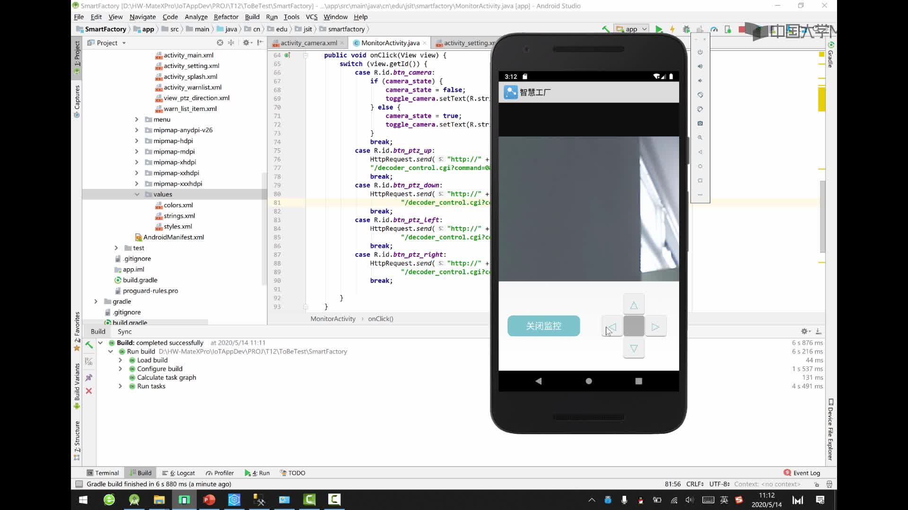Open strings.xml in the project tree
The height and width of the screenshot is (510, 908).
click(179, 216)
